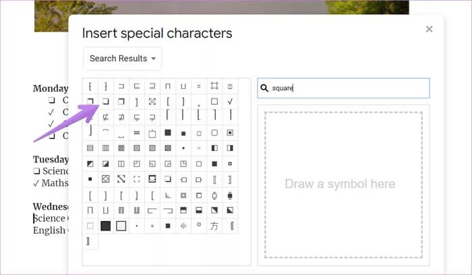Select the left curly bracket section symbol
The width and height of the screenshot is (472, 275).
tap(90, 86)
